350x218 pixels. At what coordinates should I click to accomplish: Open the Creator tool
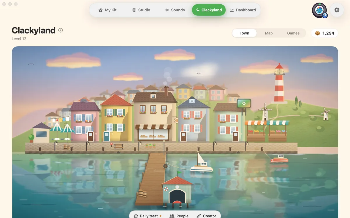206,216
